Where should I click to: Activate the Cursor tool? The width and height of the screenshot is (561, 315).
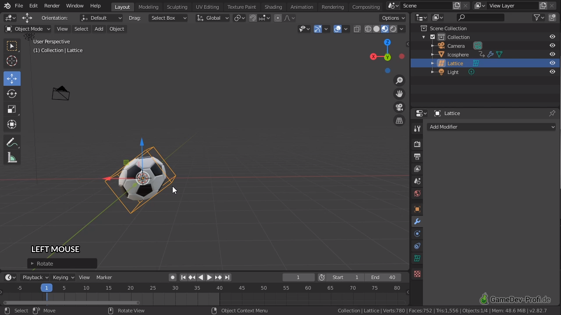(12, 61)
